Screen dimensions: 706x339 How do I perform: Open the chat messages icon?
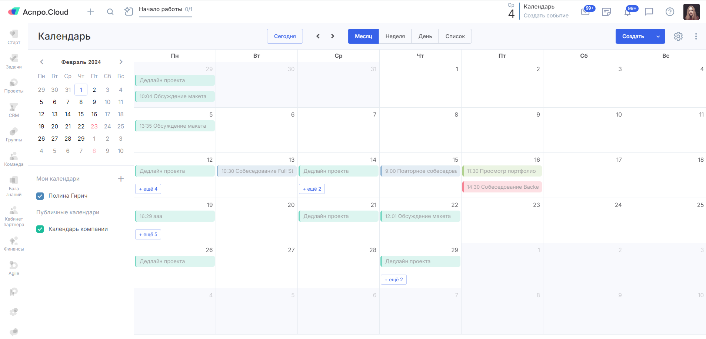(x=649, y=12)
